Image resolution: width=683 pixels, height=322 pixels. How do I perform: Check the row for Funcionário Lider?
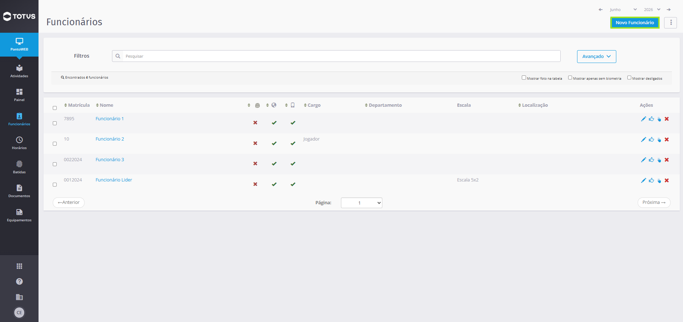(x=55, y=185)
